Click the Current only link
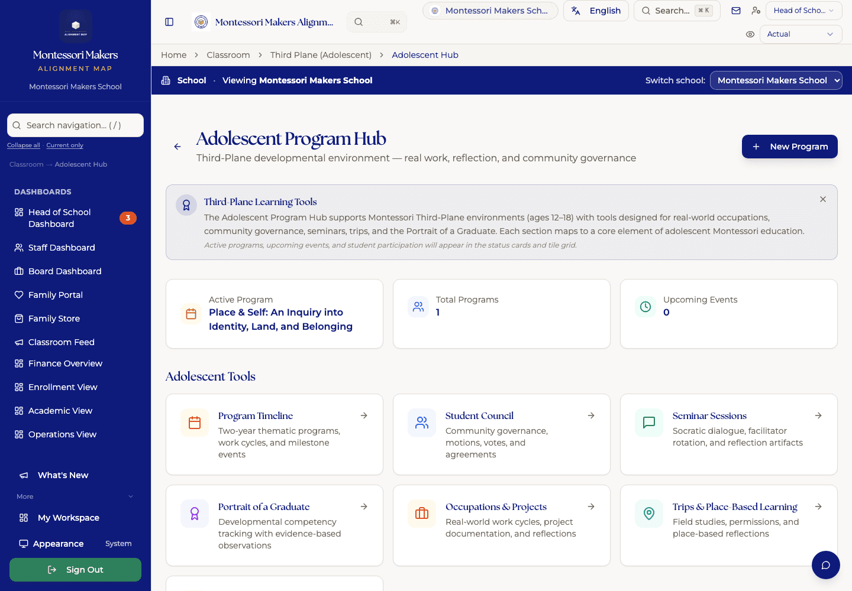Image resolution: width=852 pixels, height=591 pixels. [x=65, y=145]
